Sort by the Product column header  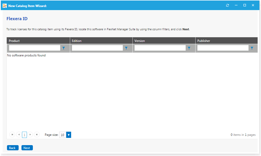tap(14, 41)
